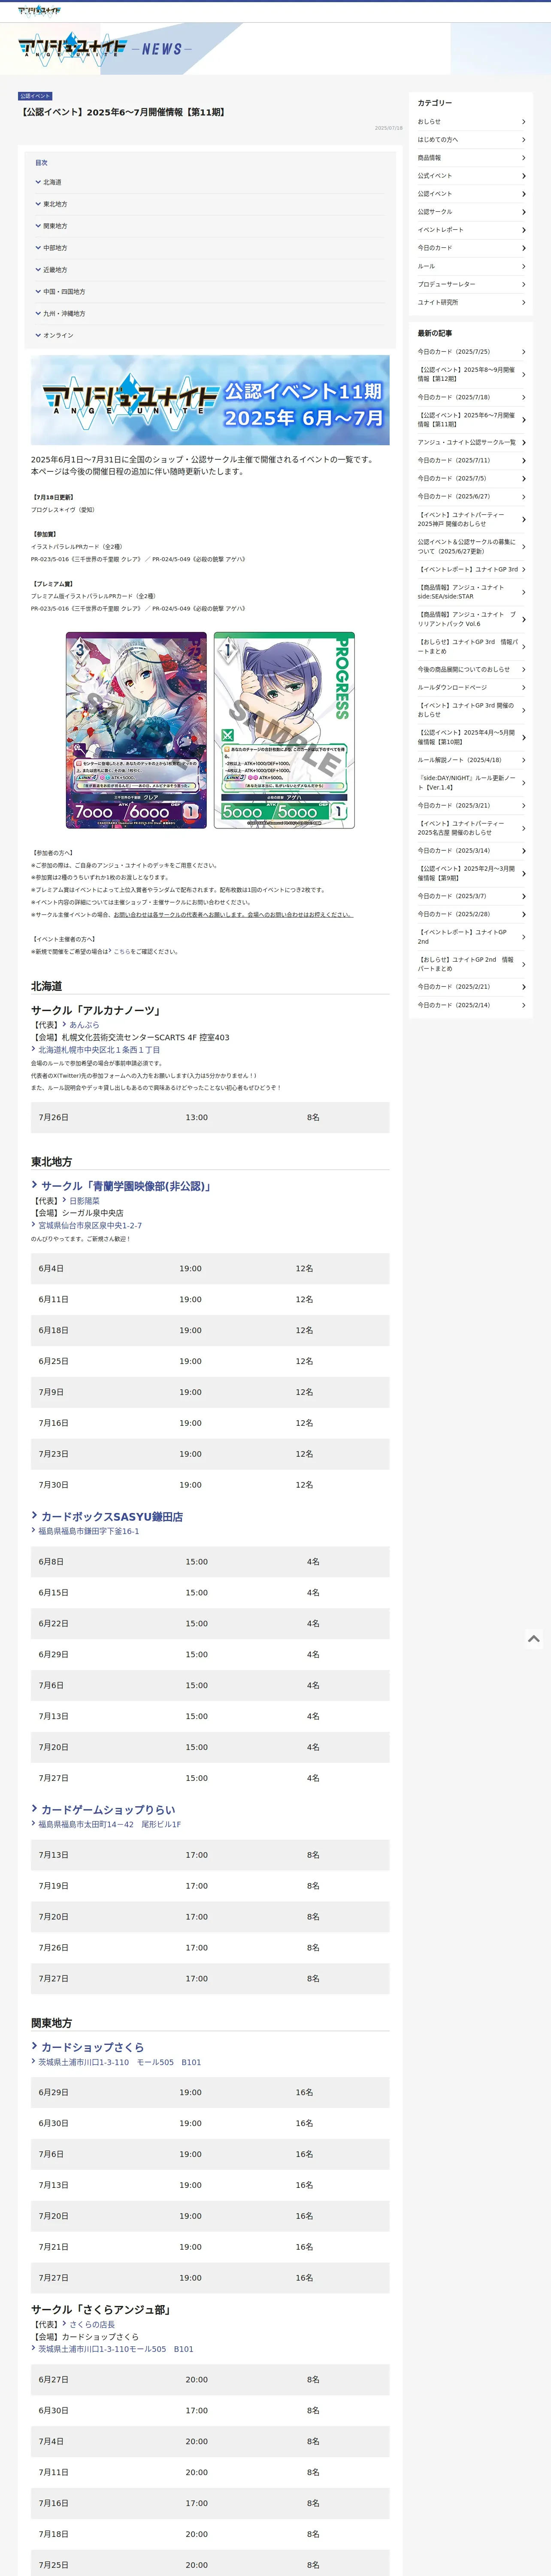Open the 商品情報 category
This screenshot has height=2576, width=551.
point(471,158)
